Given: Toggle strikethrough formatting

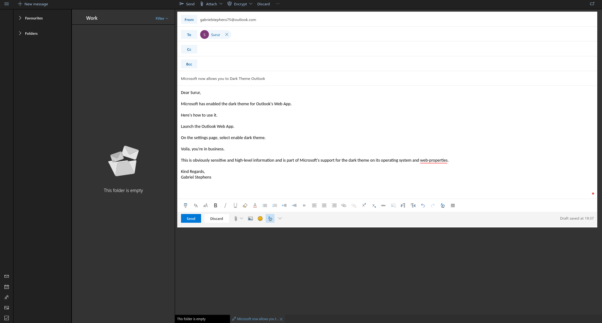Looking at the screenshot, I should 383,206.
